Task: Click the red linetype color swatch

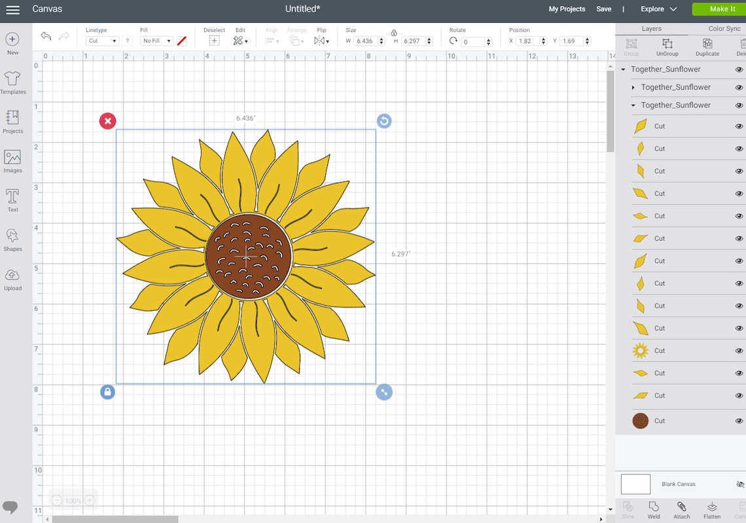Action: coord(182,40)
